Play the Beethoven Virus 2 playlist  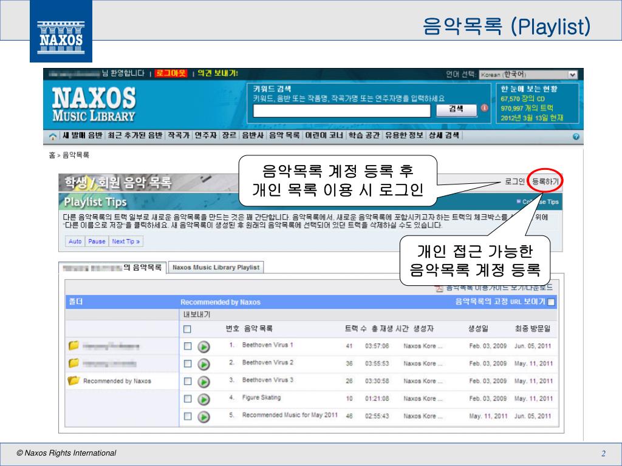coord(203,364)
